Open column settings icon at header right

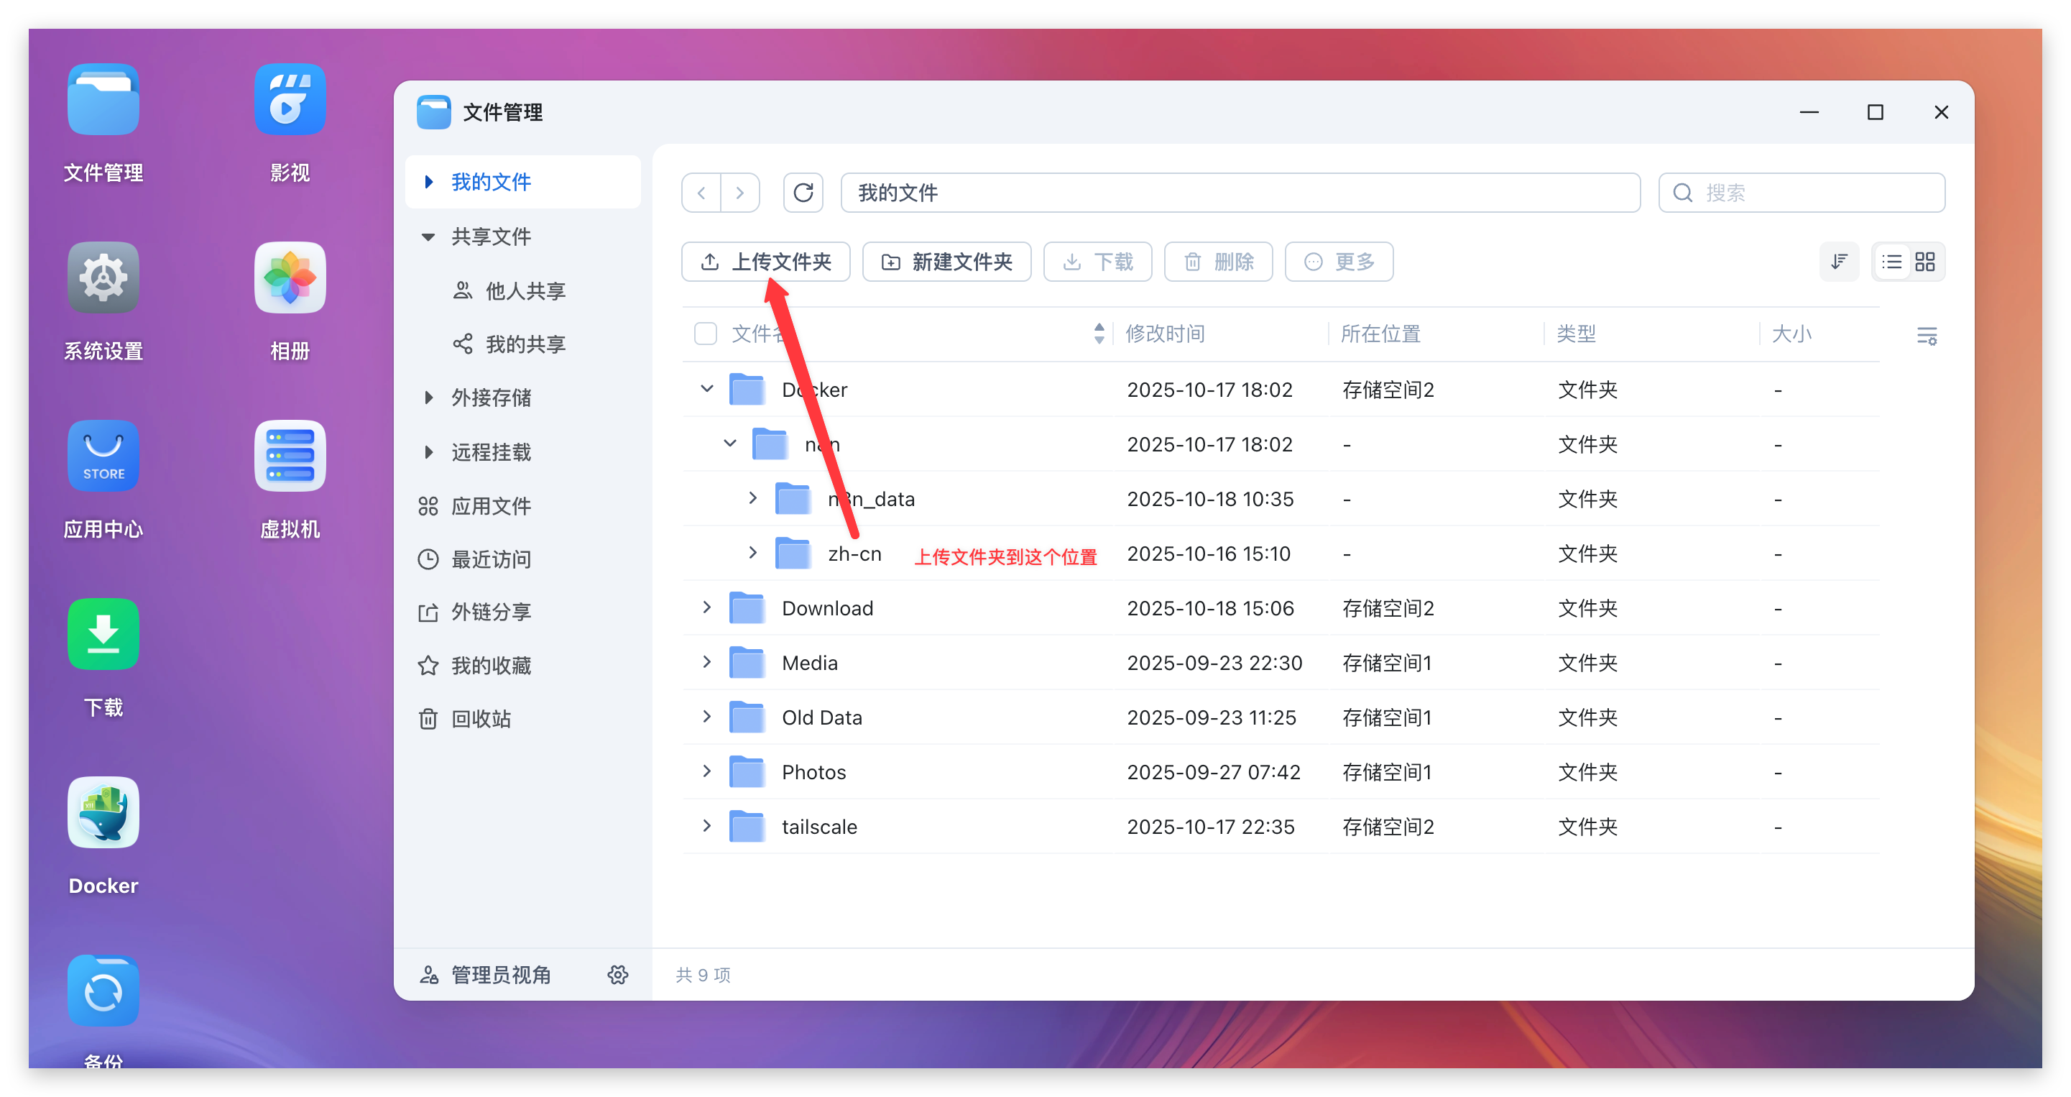point(1927,336)
